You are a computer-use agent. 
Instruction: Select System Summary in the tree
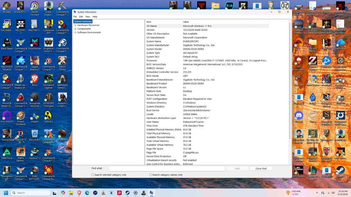[x=83, y=21]
